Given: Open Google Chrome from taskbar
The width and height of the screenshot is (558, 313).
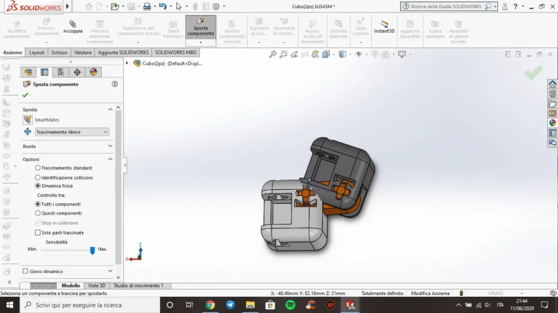Looking at the screenshot, I should pos(210,305).
